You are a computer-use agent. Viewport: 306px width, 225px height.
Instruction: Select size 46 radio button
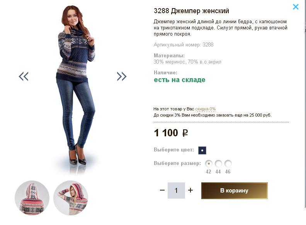pyautogui.click(x=228, y=163)
